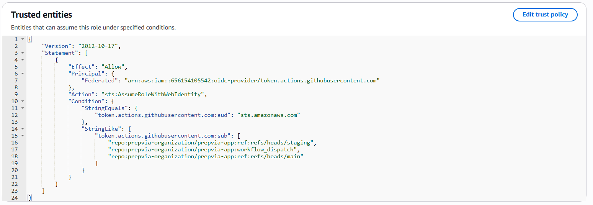
Task: Collapse the Condition block fold arrow on line 10
Action: (x=23, y=101)
